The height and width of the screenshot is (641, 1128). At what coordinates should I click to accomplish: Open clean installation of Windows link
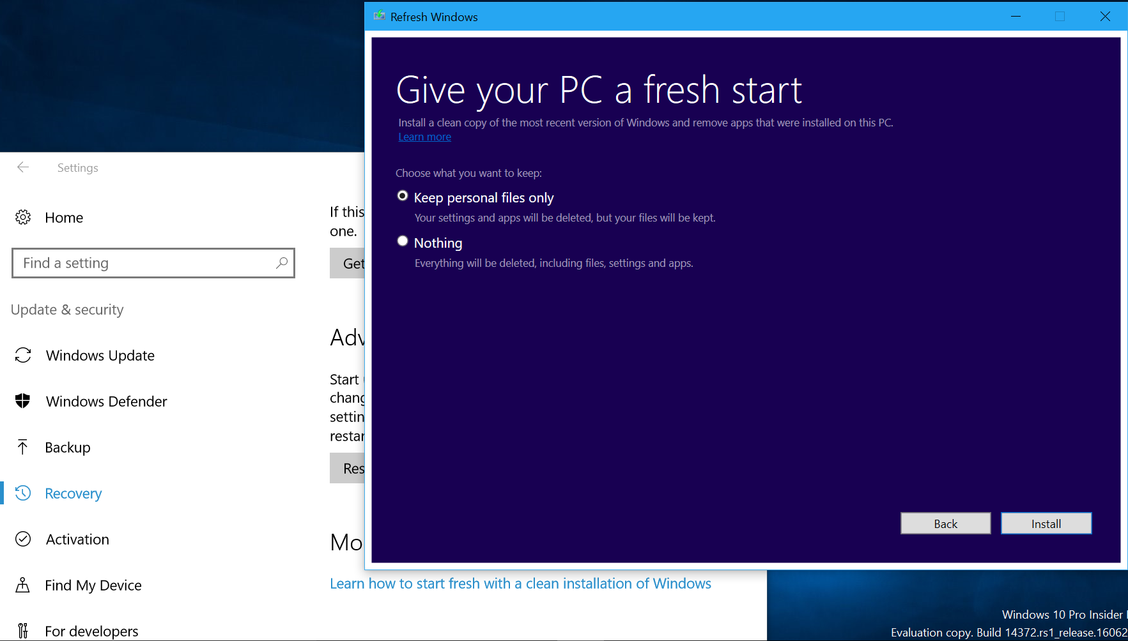tap(520, 584)
